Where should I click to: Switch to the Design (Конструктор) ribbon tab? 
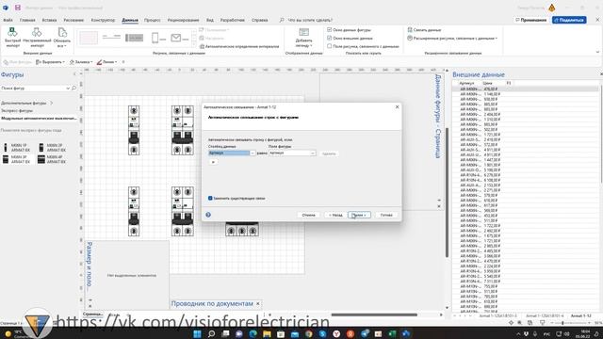[x=103, y=20]
